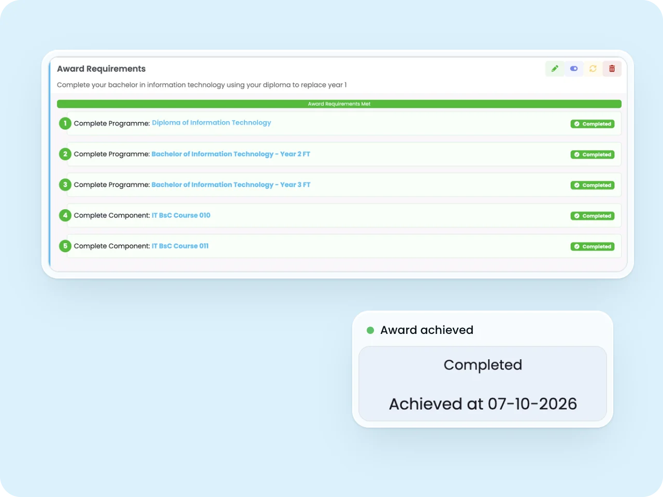Open Bachelor of Information Technology - Year 3 FT
This screenshot has height=497, width=663.
click(231, 184)
